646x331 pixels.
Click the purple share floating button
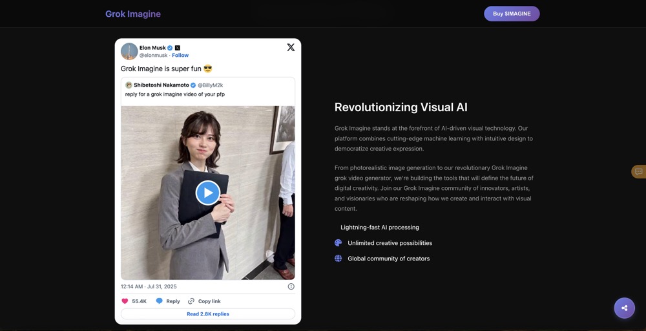click(x=624, y=308)
